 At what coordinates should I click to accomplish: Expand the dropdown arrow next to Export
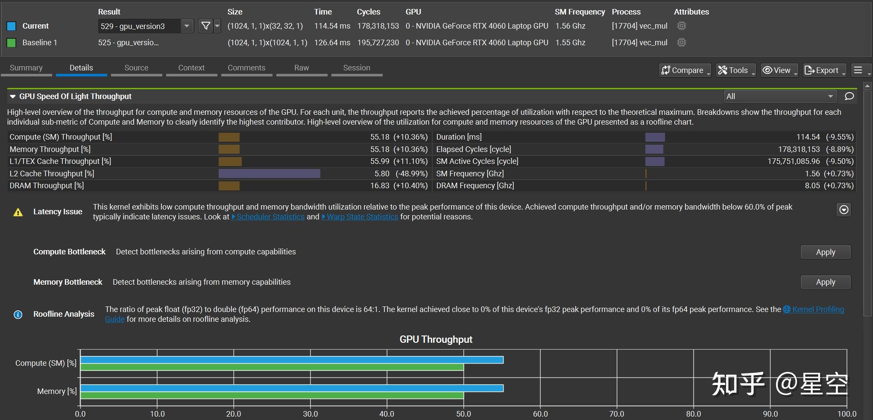[843, 73]
